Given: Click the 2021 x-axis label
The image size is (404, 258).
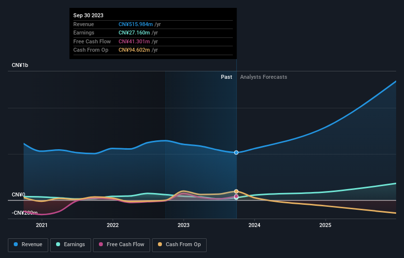Looking at the screenshot, I should (42, 226).
